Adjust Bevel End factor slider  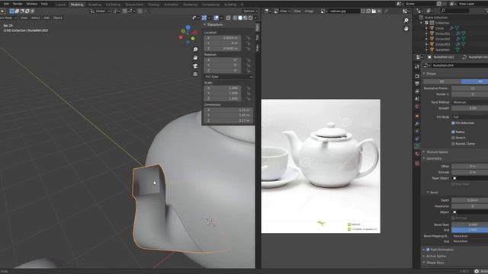click(470, 230)
